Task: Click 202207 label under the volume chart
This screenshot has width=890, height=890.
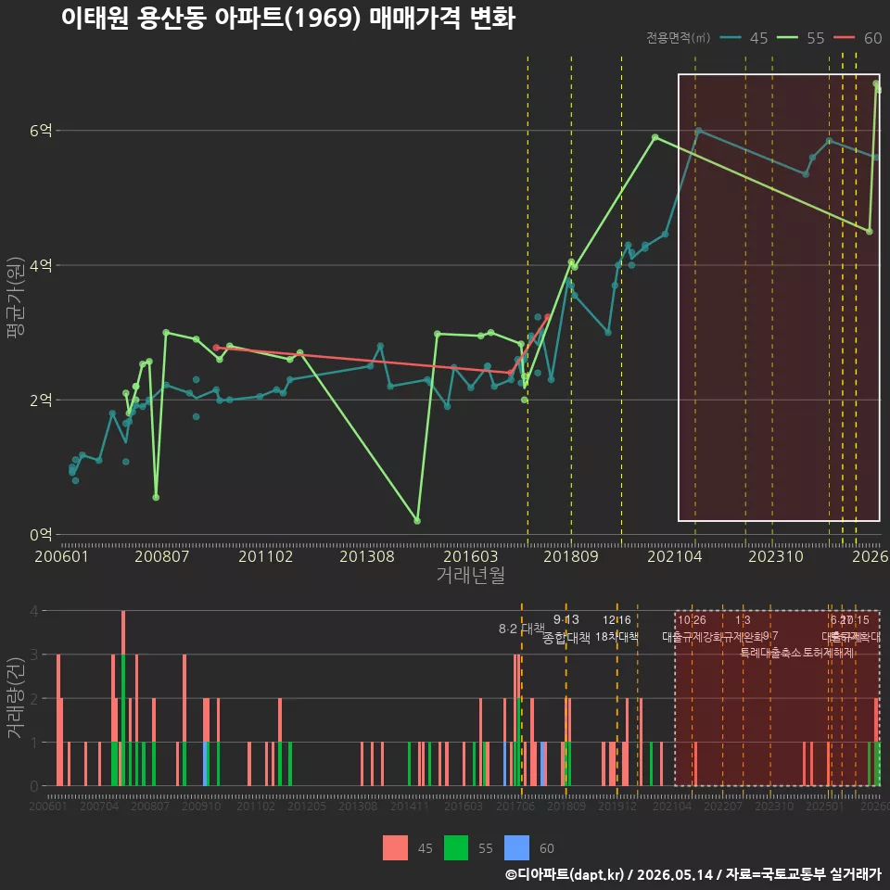Action: pyautogui.click(x=723, y=806)
